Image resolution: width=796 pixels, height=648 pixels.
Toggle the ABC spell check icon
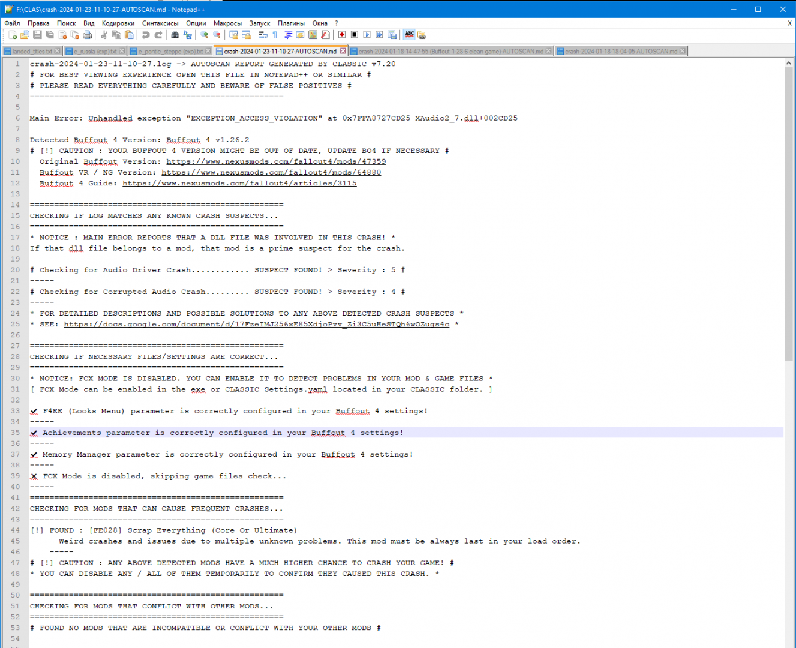pyautogui.click(x=409, y=35)
